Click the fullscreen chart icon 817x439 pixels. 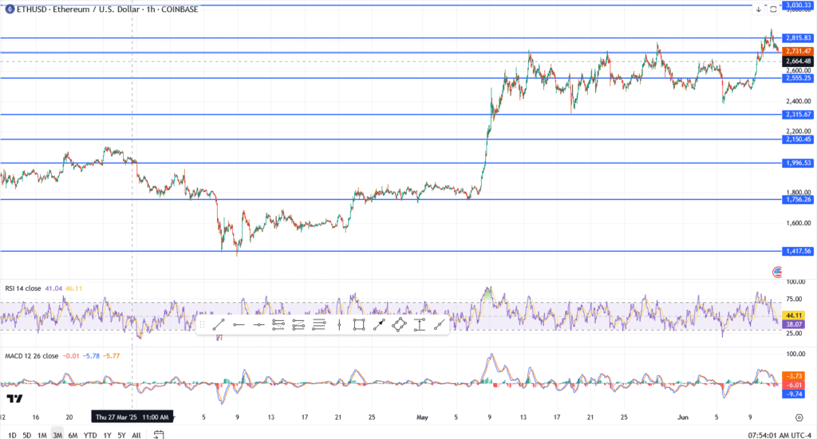[773, 10]
